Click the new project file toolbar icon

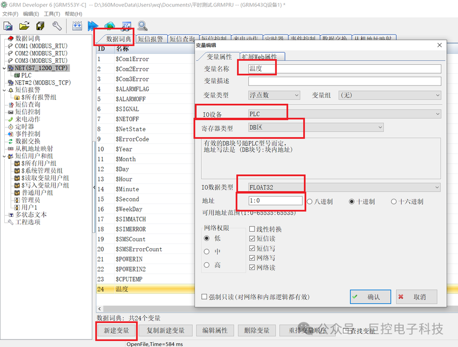[8, 26]
